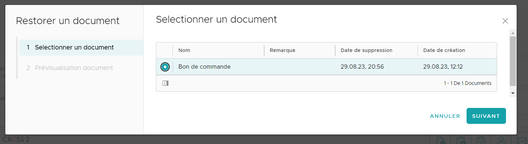Select the Bon de commande radio button
This screenshot has height=144, width=528.
tap(165, 67)
